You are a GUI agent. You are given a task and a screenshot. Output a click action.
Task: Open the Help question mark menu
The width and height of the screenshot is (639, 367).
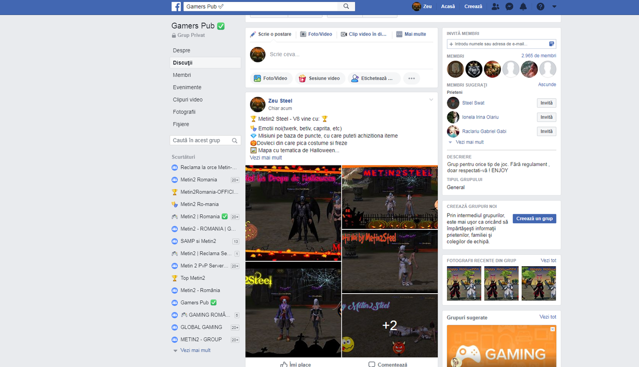(x=541, y=6)
